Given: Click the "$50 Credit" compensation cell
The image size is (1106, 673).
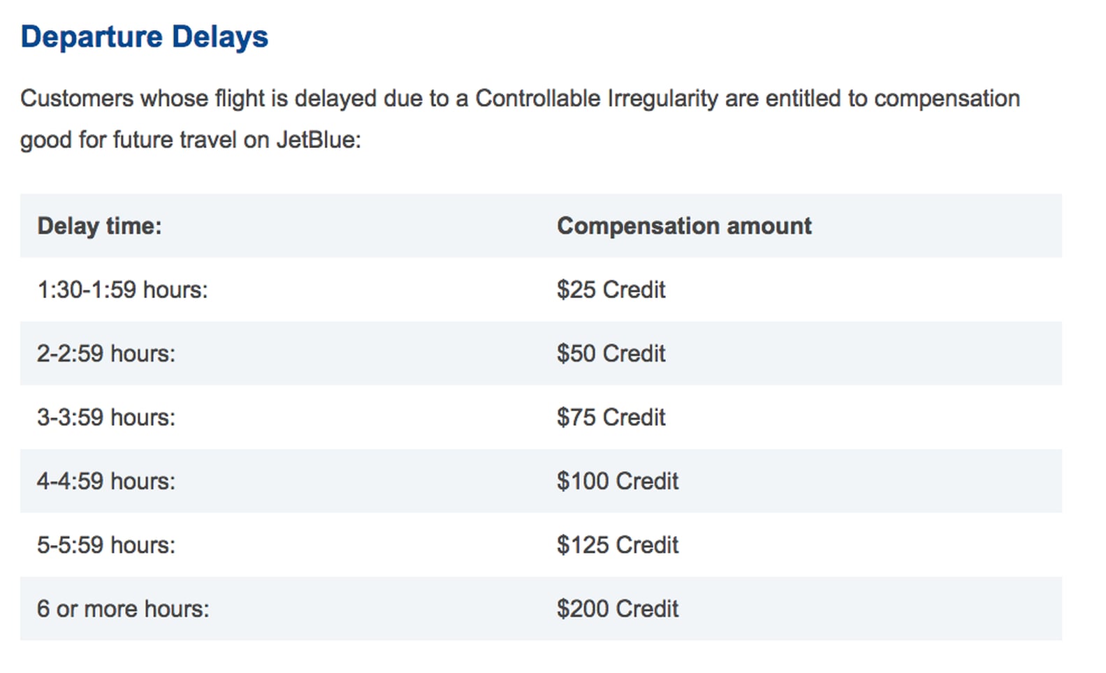Looking at the screenshot, I should tap(611, 353).
